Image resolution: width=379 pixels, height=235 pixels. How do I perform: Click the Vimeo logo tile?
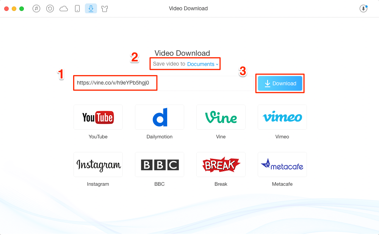(282, 117)
